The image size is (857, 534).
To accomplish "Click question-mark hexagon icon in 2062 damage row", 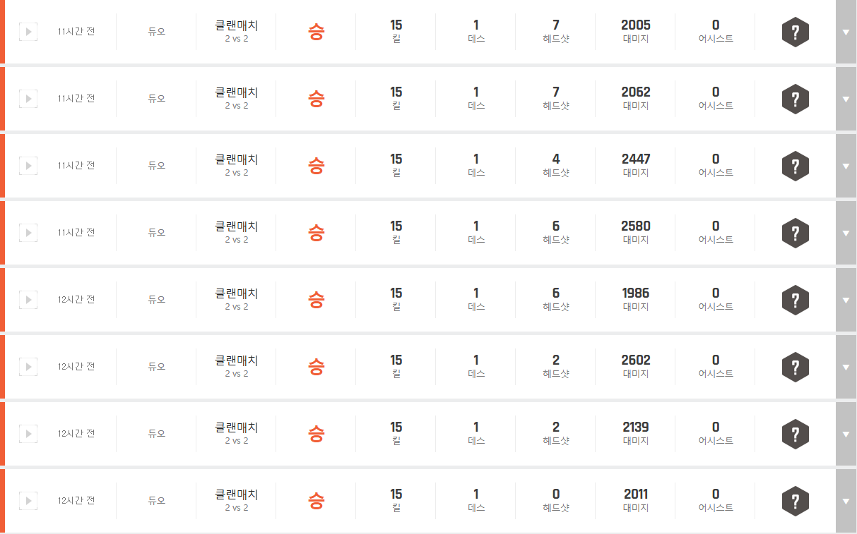I will point(795,99).
